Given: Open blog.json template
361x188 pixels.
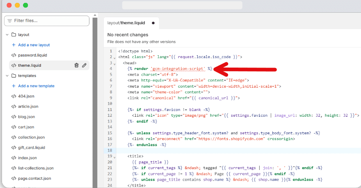Looking at the screenshot, I should (27, 116).
